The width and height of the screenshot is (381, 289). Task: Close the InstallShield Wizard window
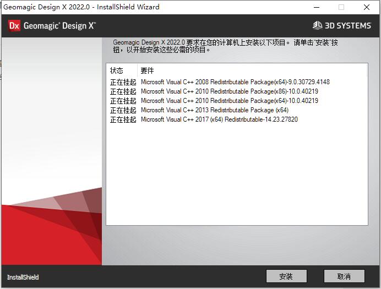[x=367, y=7]
